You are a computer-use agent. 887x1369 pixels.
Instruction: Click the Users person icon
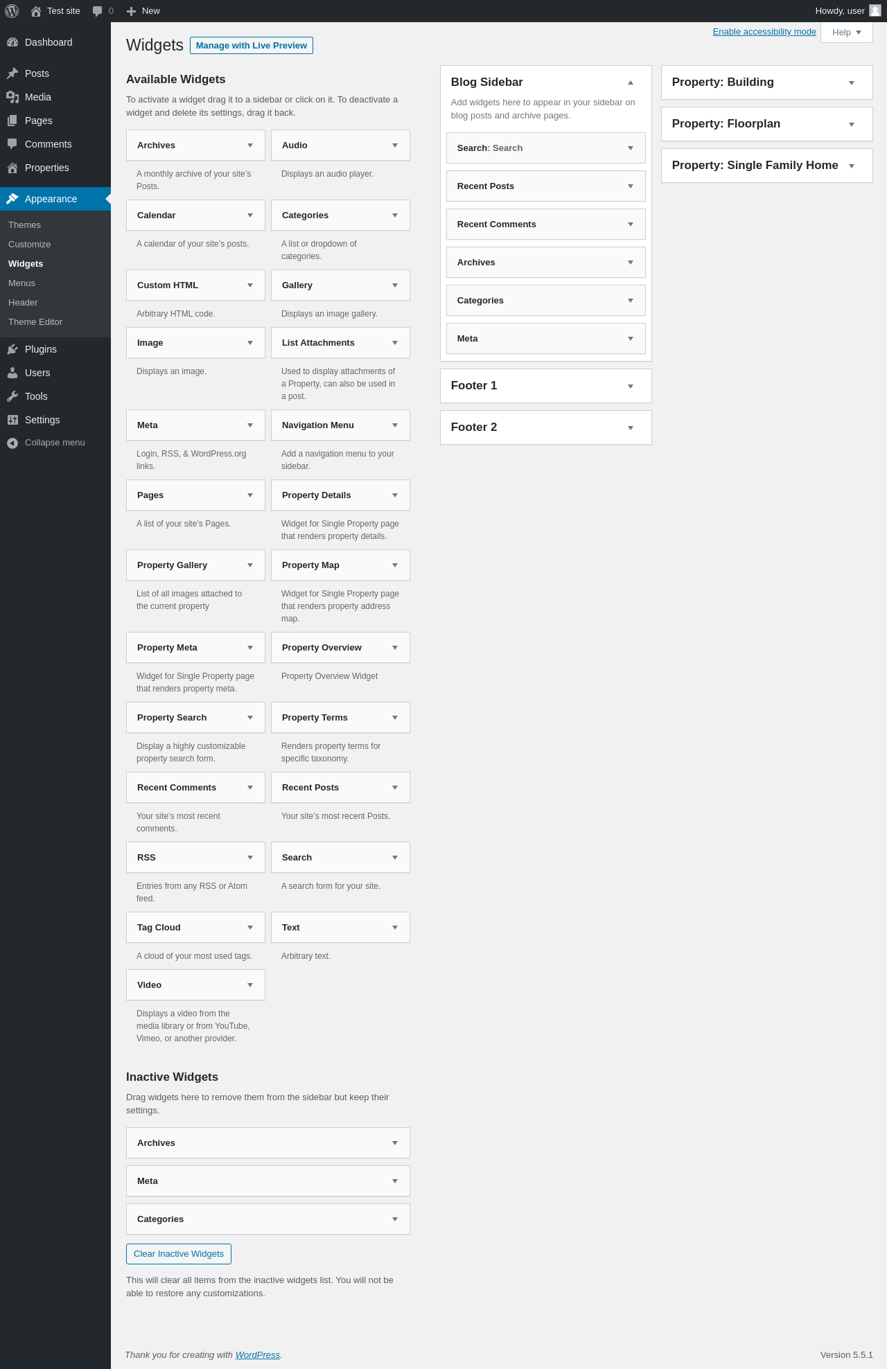click(x=12, y=373)
